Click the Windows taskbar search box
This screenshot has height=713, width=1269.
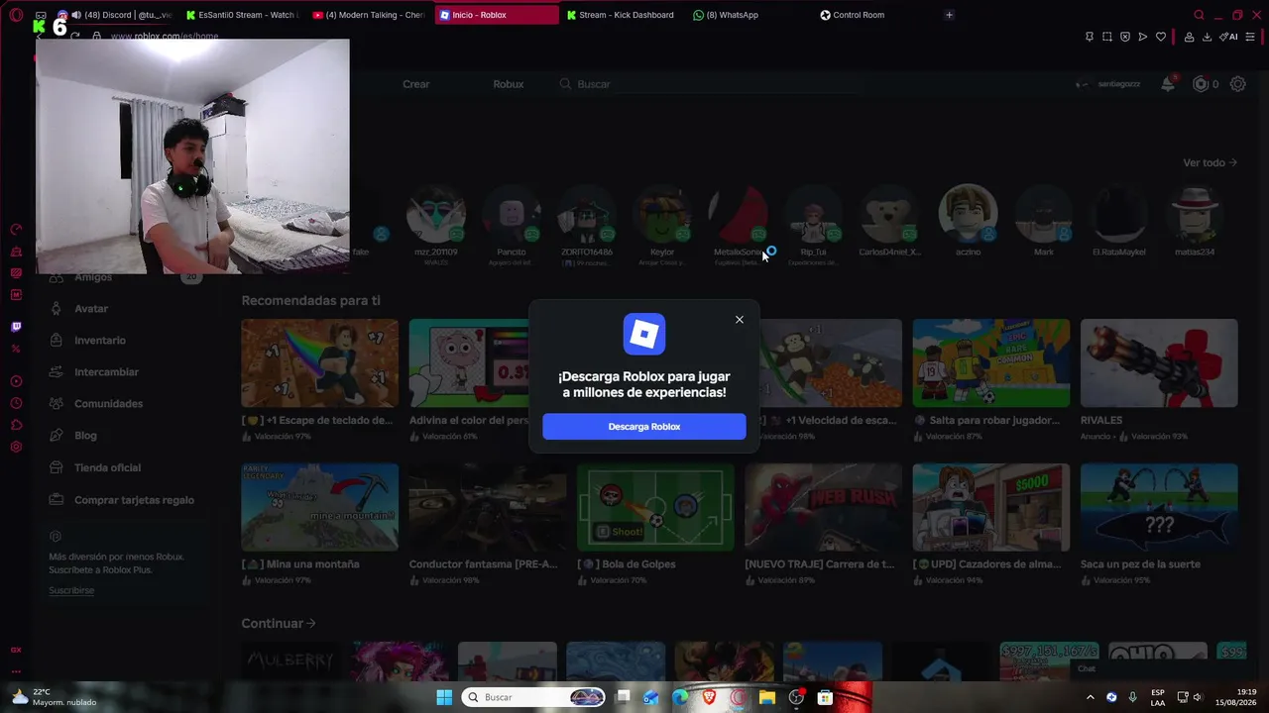click(535, 697)
